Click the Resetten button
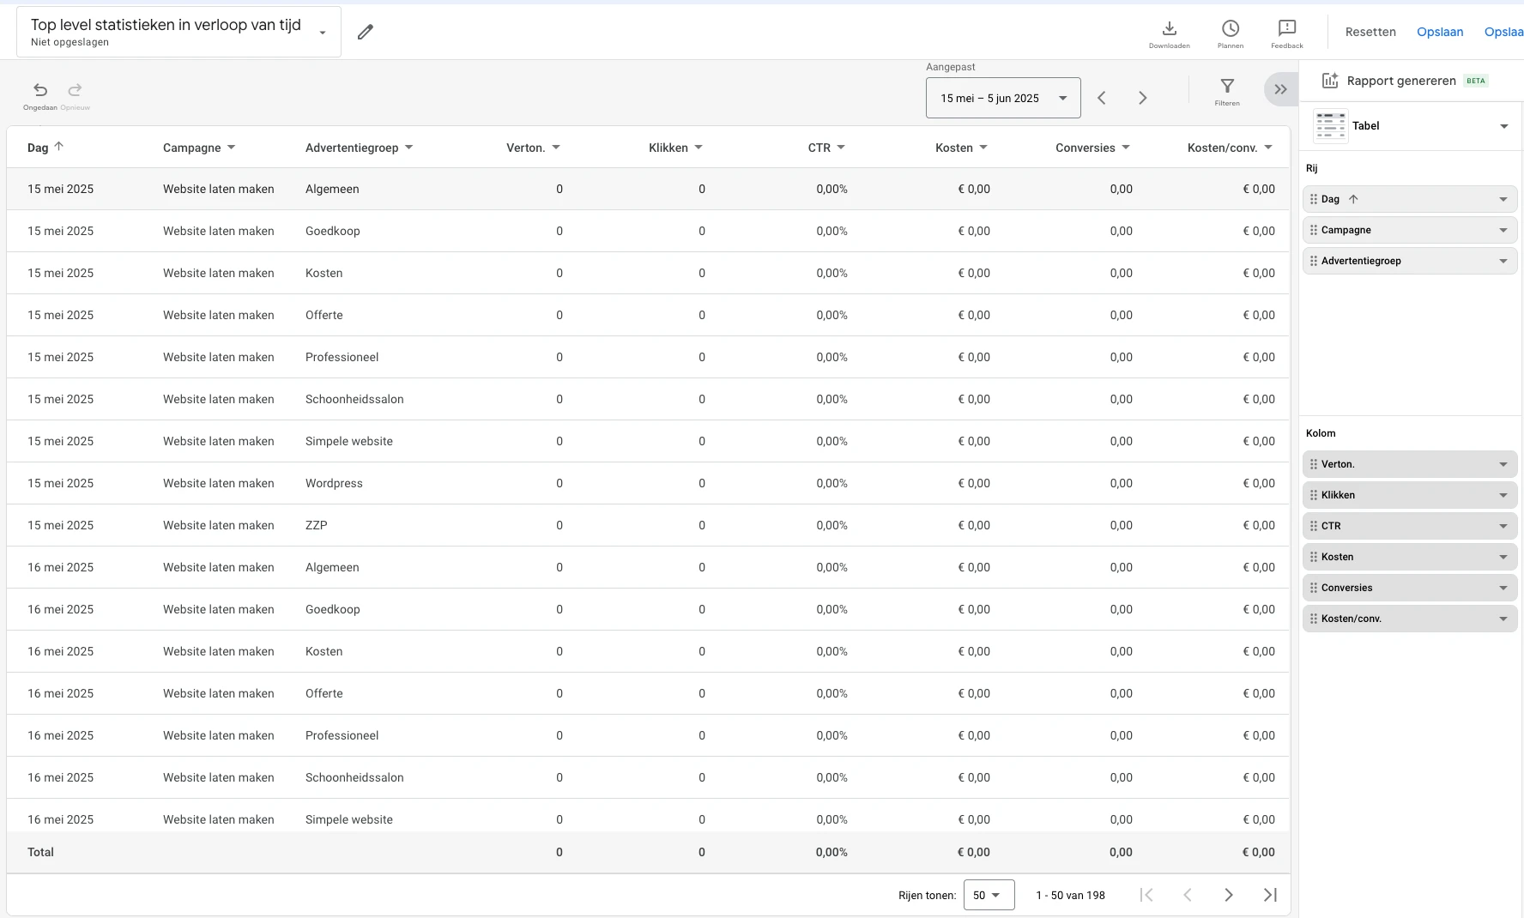 1370,32
